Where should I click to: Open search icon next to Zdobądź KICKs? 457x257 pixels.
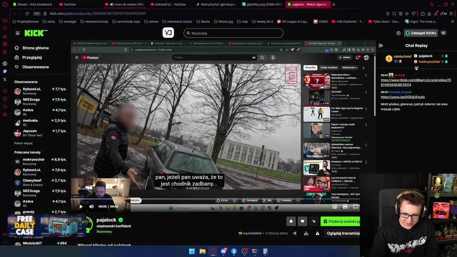(x=398, y=33)
